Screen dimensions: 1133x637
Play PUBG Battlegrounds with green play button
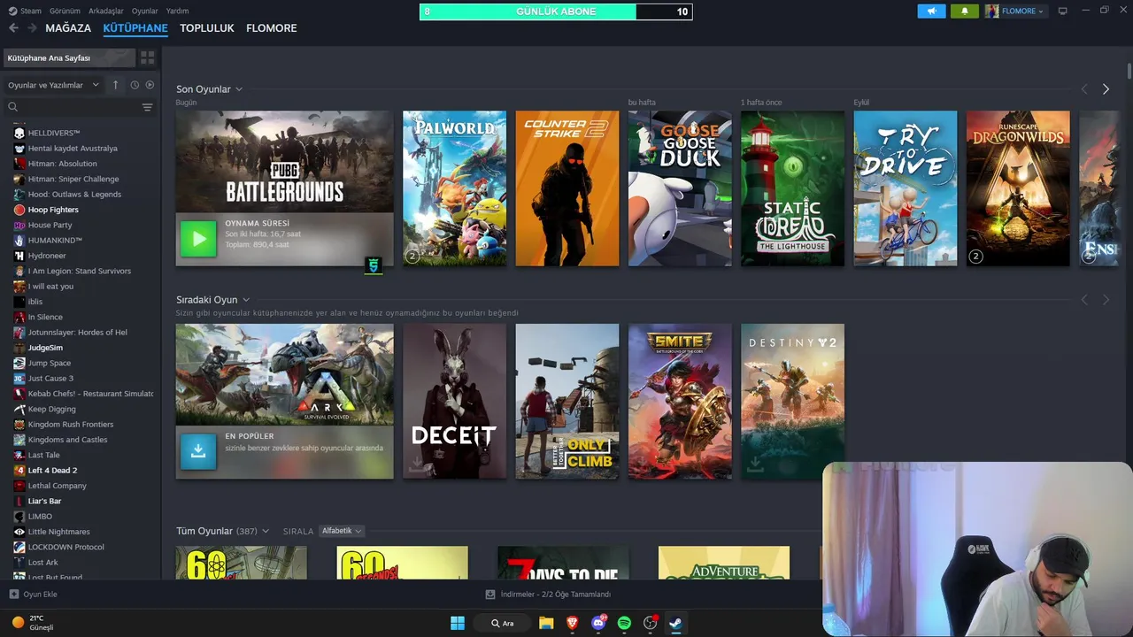(198, 239)
